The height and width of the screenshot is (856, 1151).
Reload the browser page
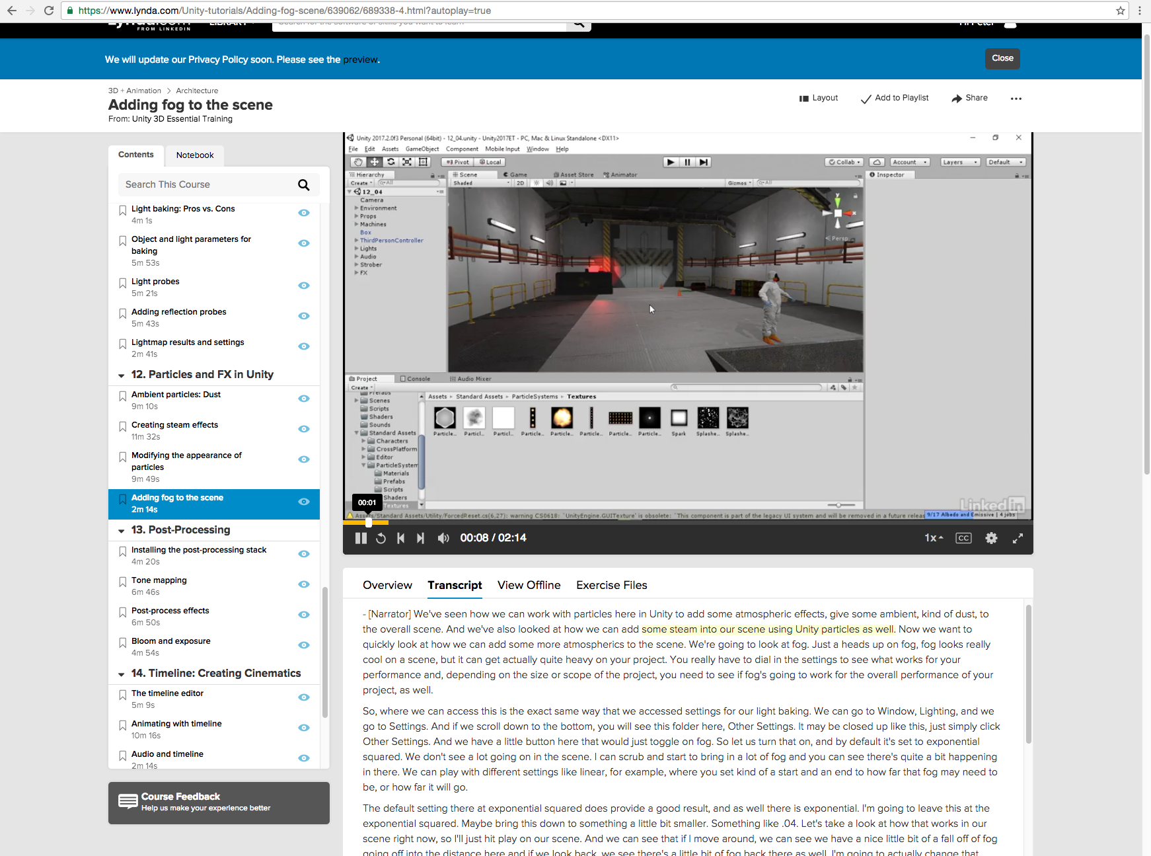click(49, 11)
